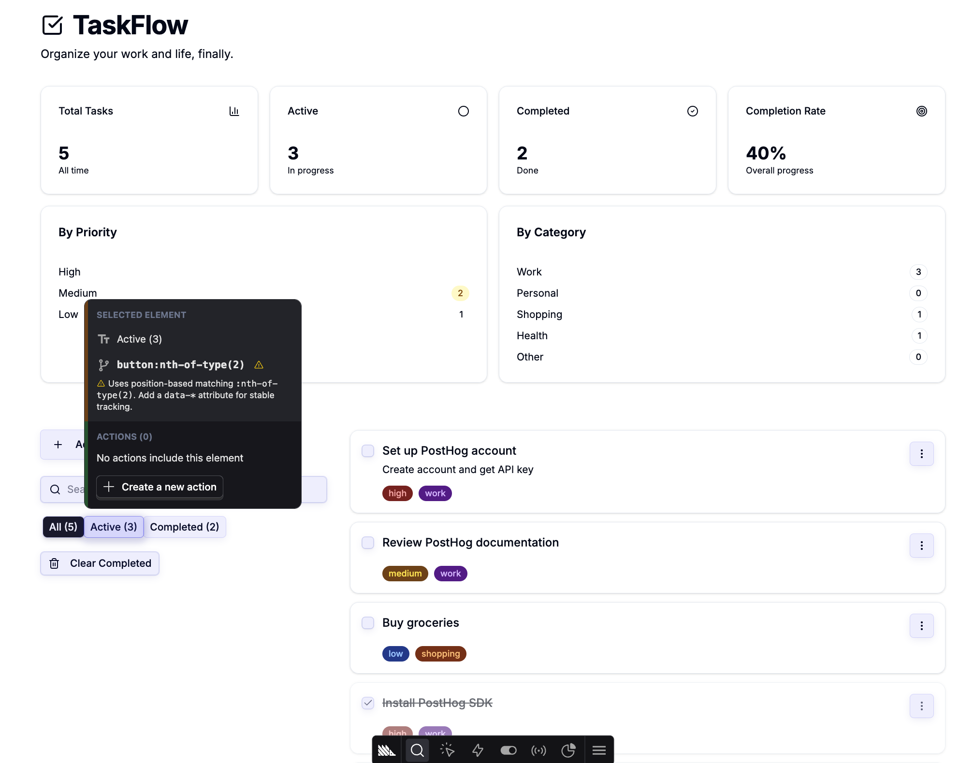The width and height of the screenshot is (974, 763).
Task: Open the feature flags toggle icon
Action: tap(508, 750)
